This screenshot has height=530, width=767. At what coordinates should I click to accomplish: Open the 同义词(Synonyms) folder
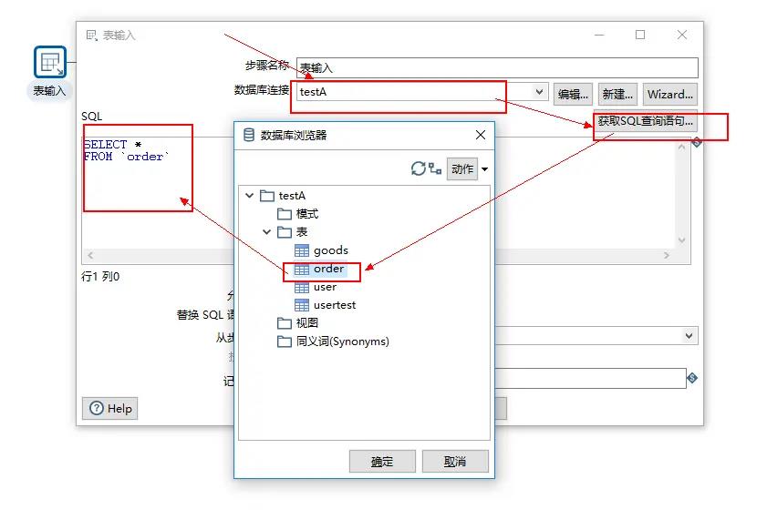(x=342, y=341)
